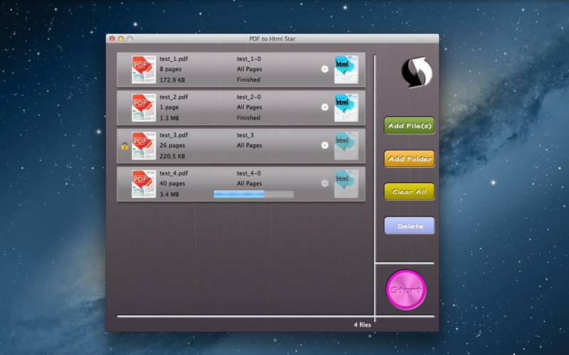Screen dimensions: 569x355
Task: Click the PDF icon for test_3.pdf
Action: pos(143,146)
